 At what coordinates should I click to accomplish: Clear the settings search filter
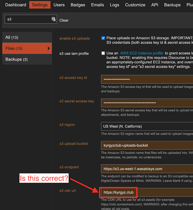pos(64,20)
